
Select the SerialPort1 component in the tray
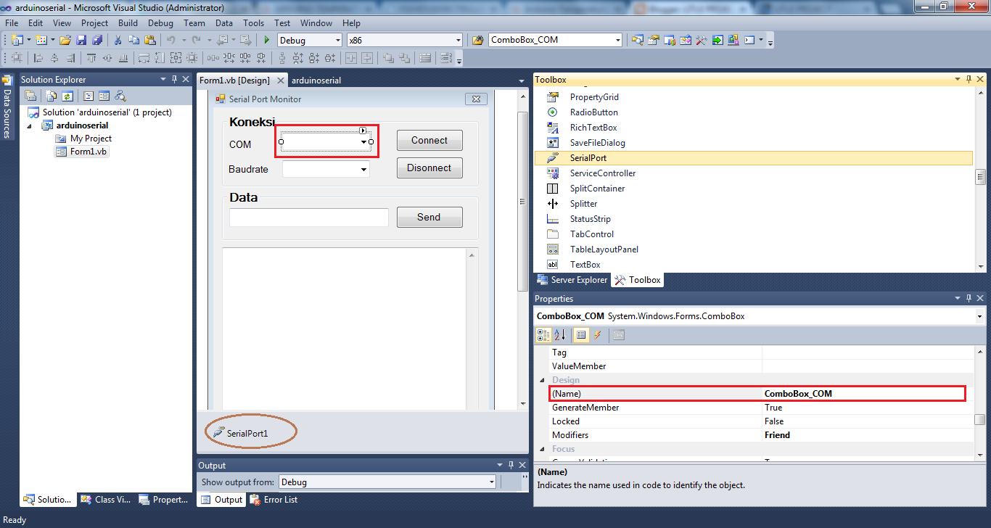[242, 433]
